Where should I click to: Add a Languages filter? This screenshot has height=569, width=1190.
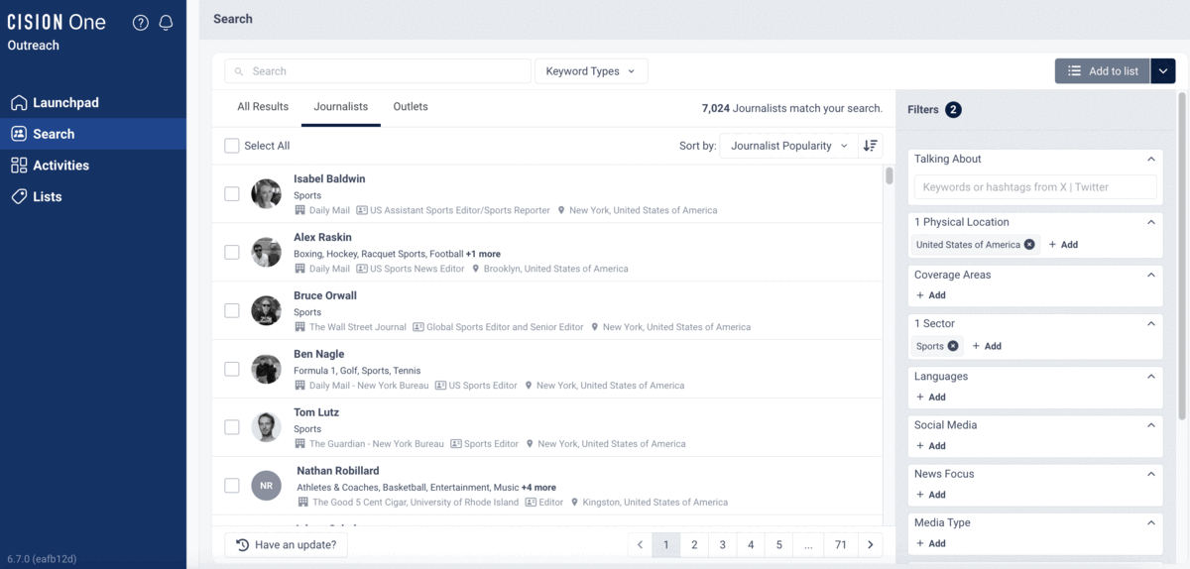930,398
